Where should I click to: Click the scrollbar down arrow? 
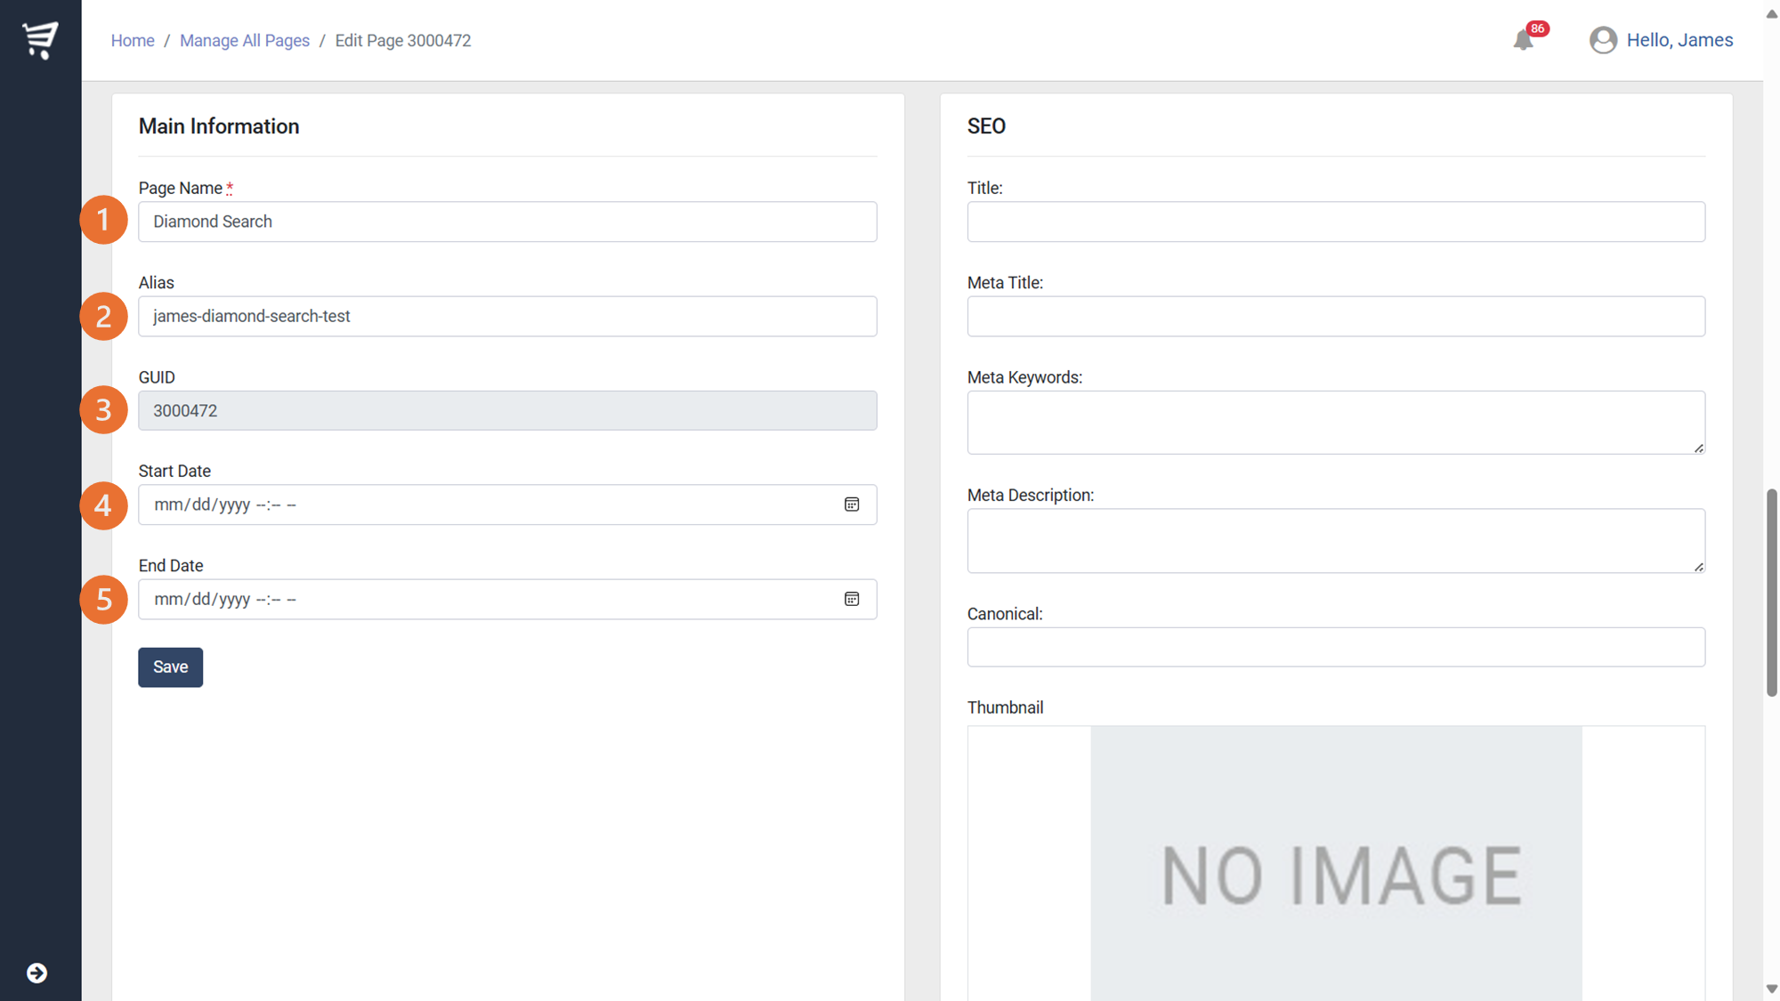(1771, 989)
